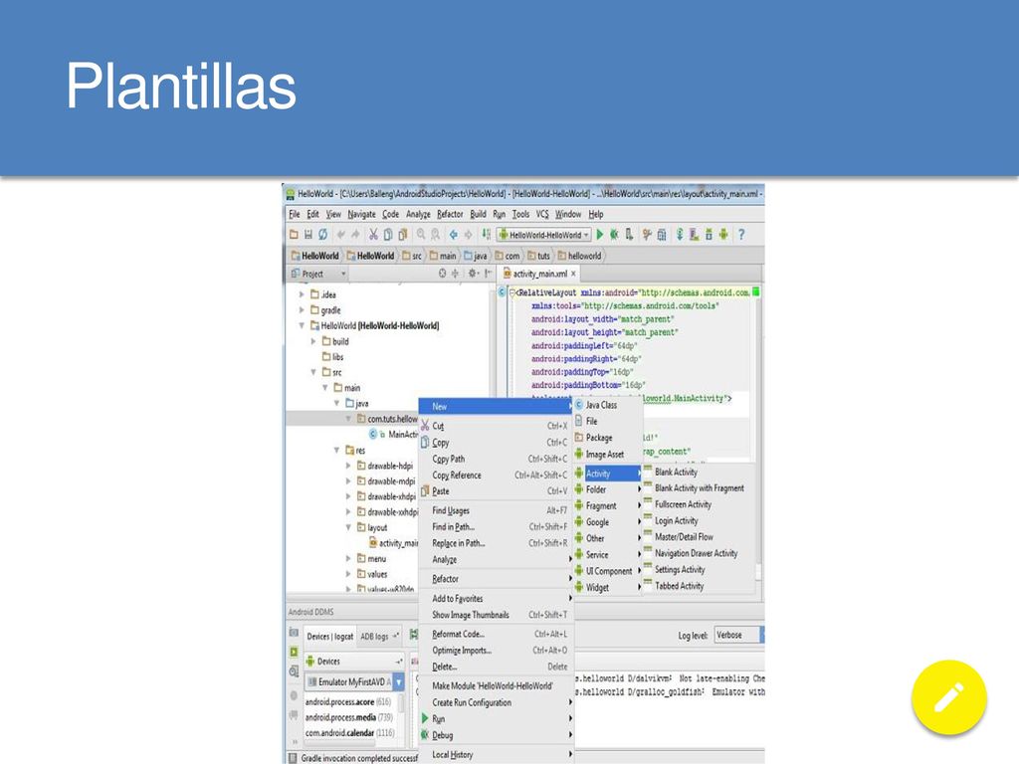Screen dimensions: 1019x764
Task: Click the helloworld breadcrumb
Action: (580, 256)
